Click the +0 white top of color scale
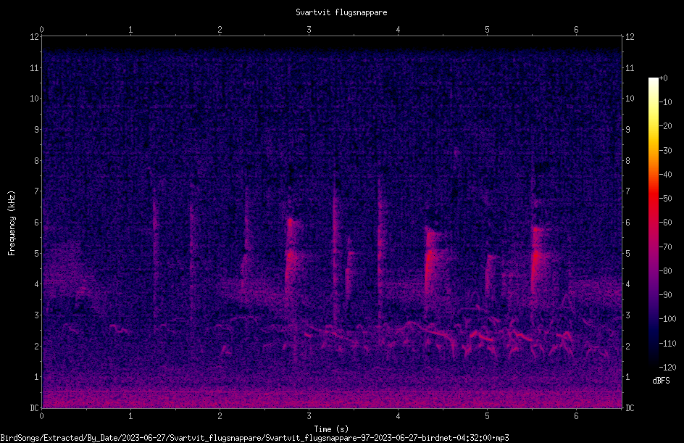The width and height of the screenshot is (684, 443). 653,80
